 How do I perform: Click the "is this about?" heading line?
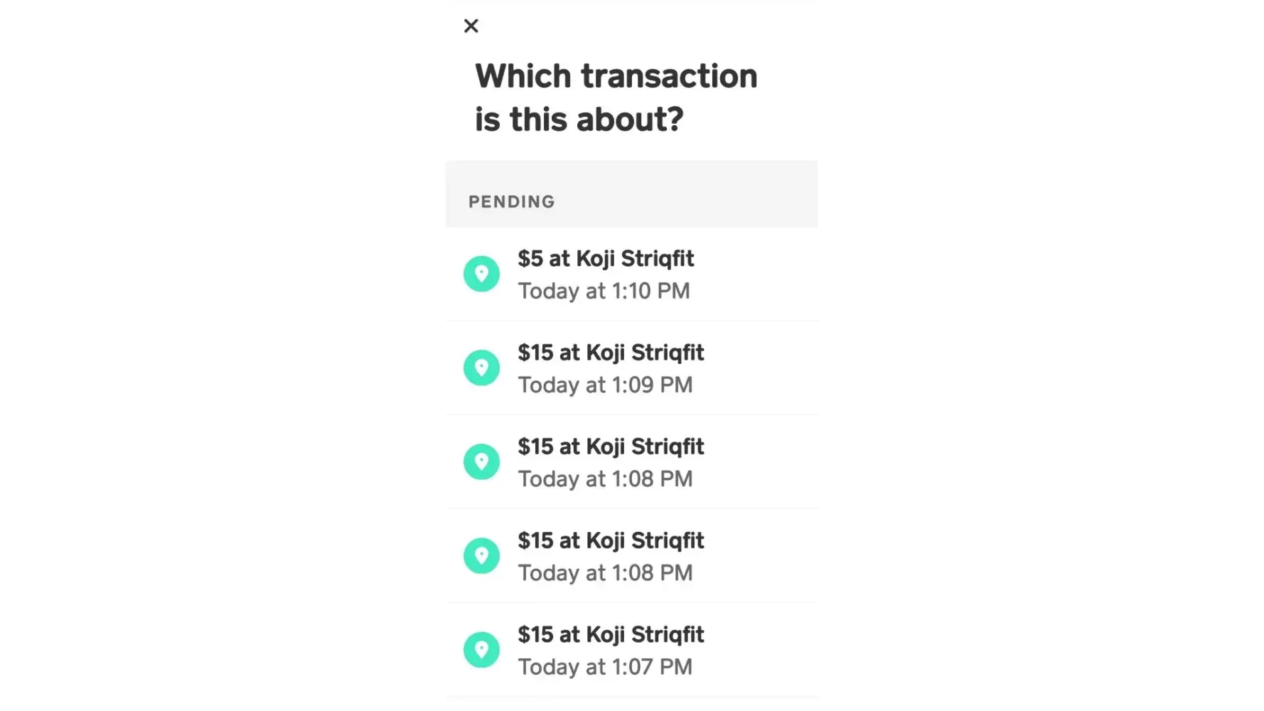[x=579, y=119]
